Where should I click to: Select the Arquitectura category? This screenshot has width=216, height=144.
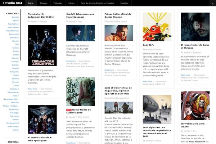[x=13, y=24]
